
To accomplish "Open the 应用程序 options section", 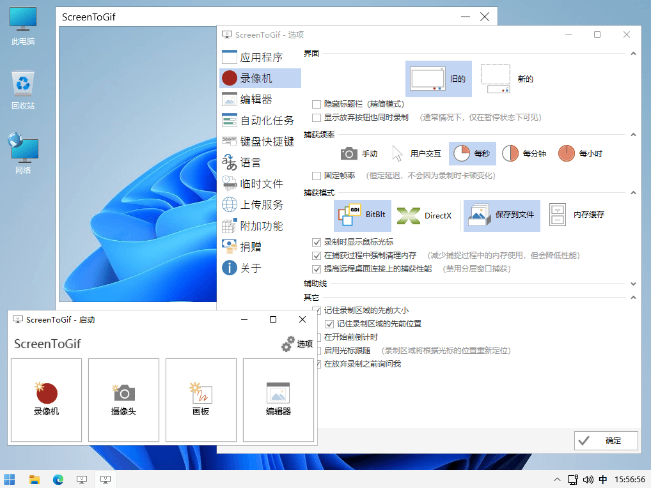I will click(x=260, y=57).
